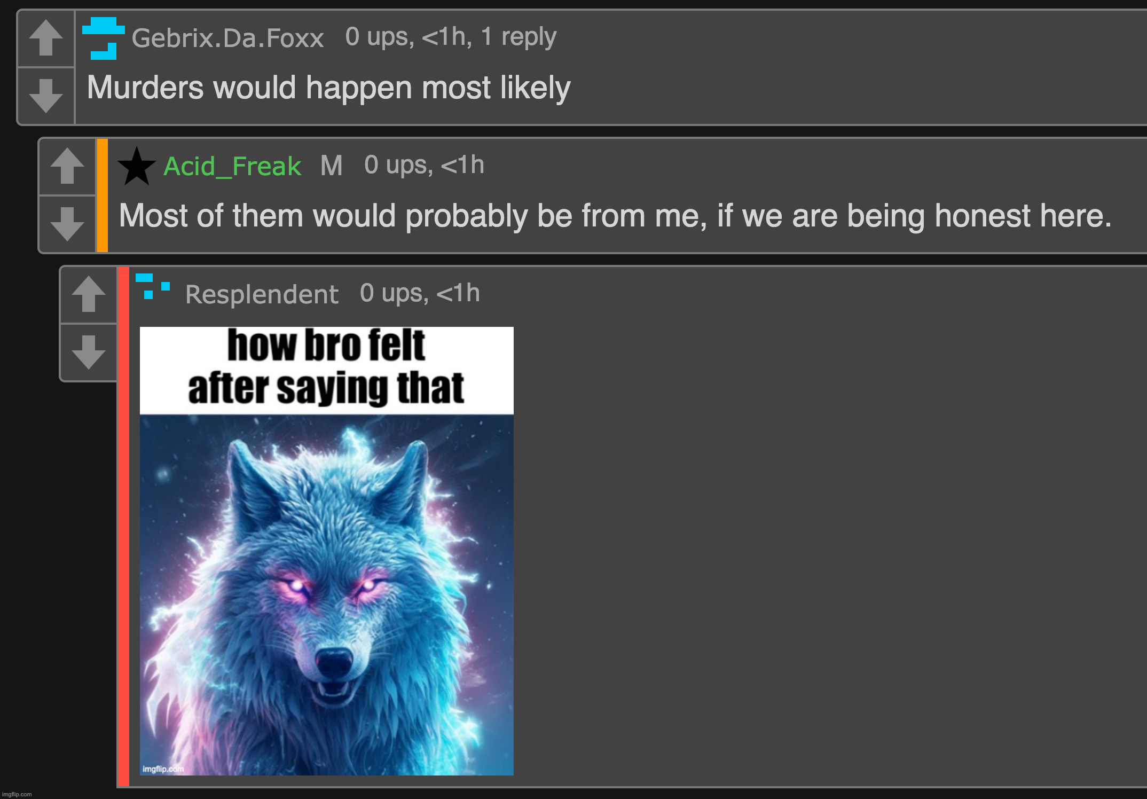Click the red bar on Resplendent's comment

[x=124, y=527]
